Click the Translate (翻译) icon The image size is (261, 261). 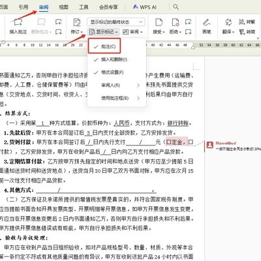click(228, 22)
